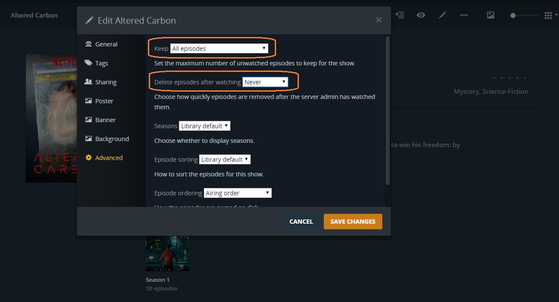Open Delete episodes after watching dropdown
Image resolution: width=559 pixels, height=302 pixels.
pyautogui.click(x=265, y=82)
